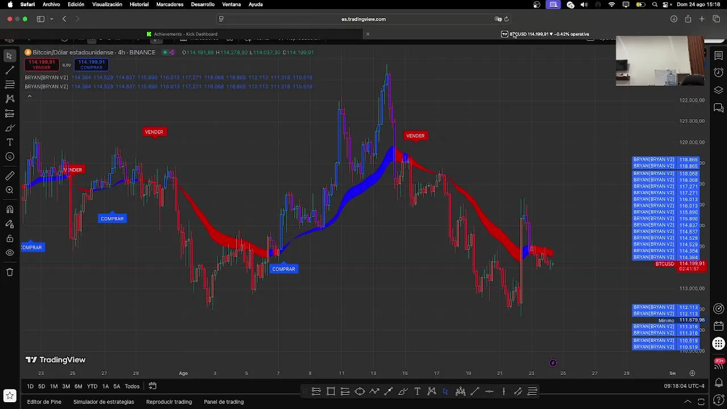Open the Simulador de estrategias tab
Screen dimensions: 727x409
(103, 402)
